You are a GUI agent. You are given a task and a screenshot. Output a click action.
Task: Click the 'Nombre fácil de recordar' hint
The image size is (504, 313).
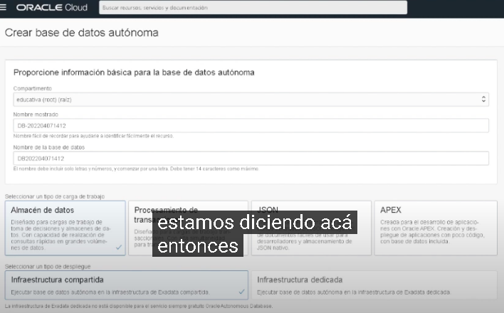(93, 136)
